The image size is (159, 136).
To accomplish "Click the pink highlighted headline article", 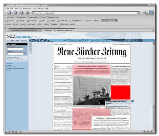I will coord(92,70).
